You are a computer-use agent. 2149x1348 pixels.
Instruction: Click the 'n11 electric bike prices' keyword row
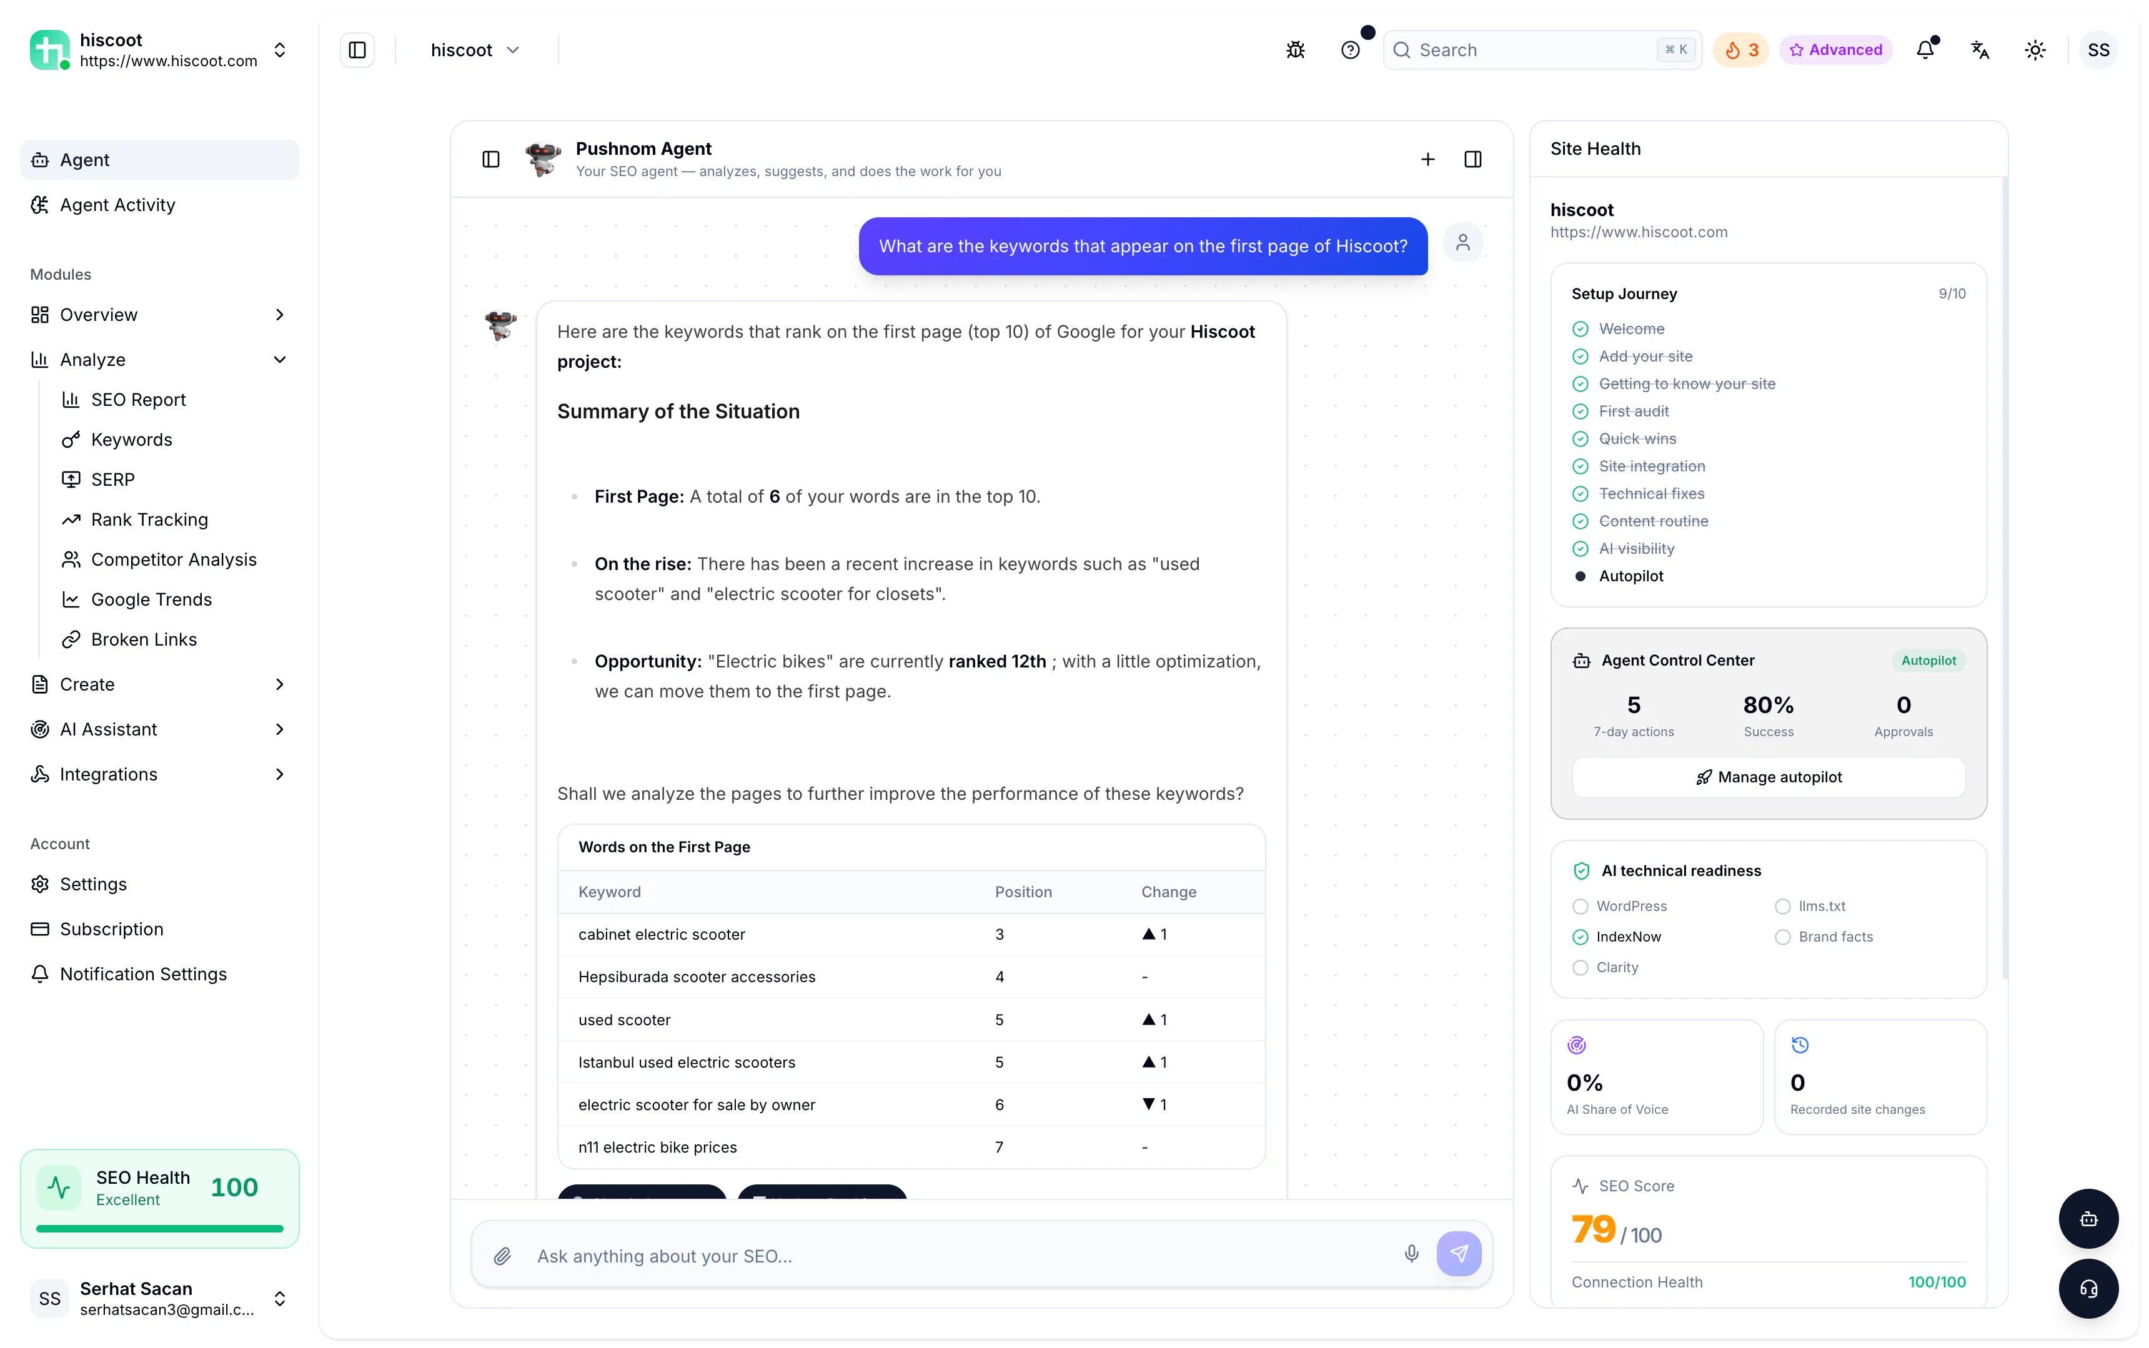[x=911, y=1148]
